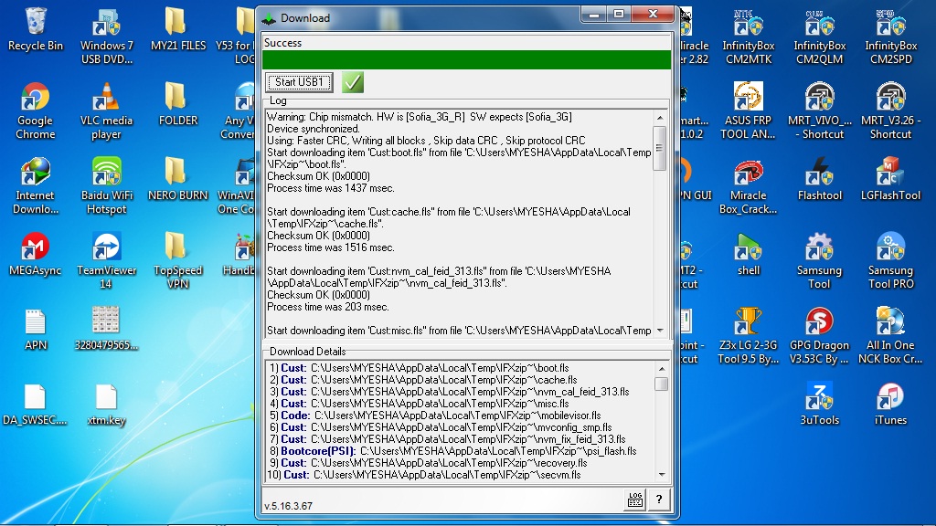Image resolution: width=936 pixels, height=526 pixels.
Task: Open the Recycle Bin desktop icon
Action: point(36,30)
